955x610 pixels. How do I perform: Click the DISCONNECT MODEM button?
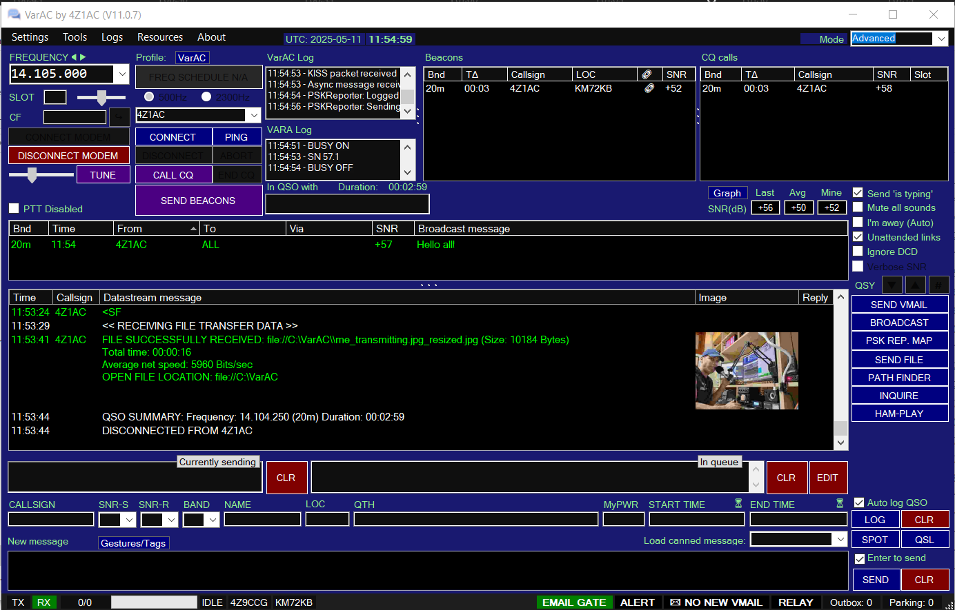tap(68, 156)
